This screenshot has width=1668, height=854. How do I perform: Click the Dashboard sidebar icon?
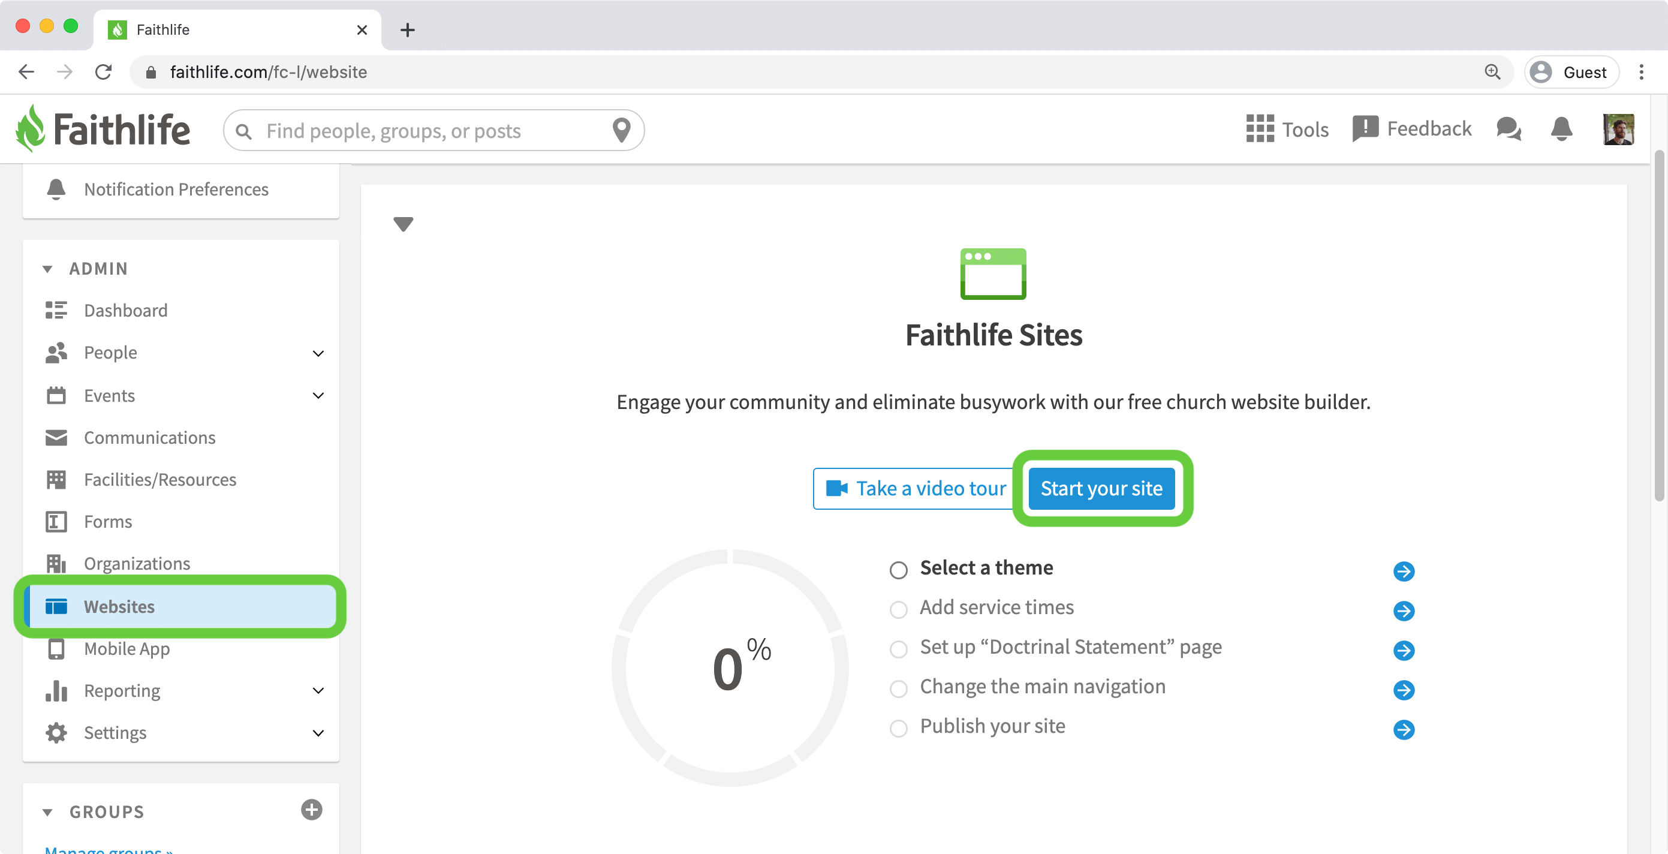pyautogui.click(x=56, y=310)
